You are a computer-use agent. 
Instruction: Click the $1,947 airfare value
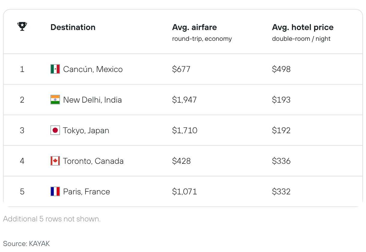point(184,100)
